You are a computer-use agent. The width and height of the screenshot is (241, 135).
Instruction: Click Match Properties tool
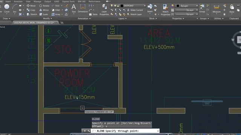point(165,10)
